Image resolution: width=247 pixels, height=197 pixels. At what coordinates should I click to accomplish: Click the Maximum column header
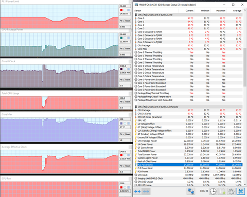pyautogui.click(x=221, y=11)
